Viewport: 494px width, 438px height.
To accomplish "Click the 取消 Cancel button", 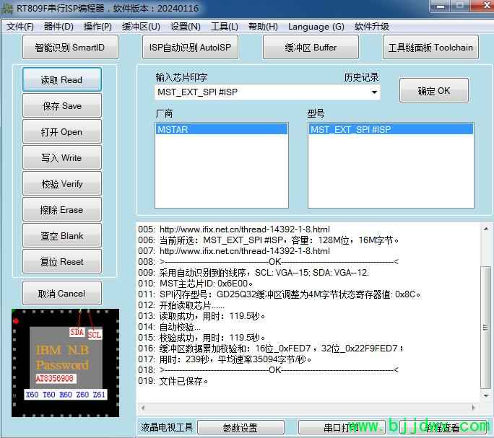I will 62,294.
